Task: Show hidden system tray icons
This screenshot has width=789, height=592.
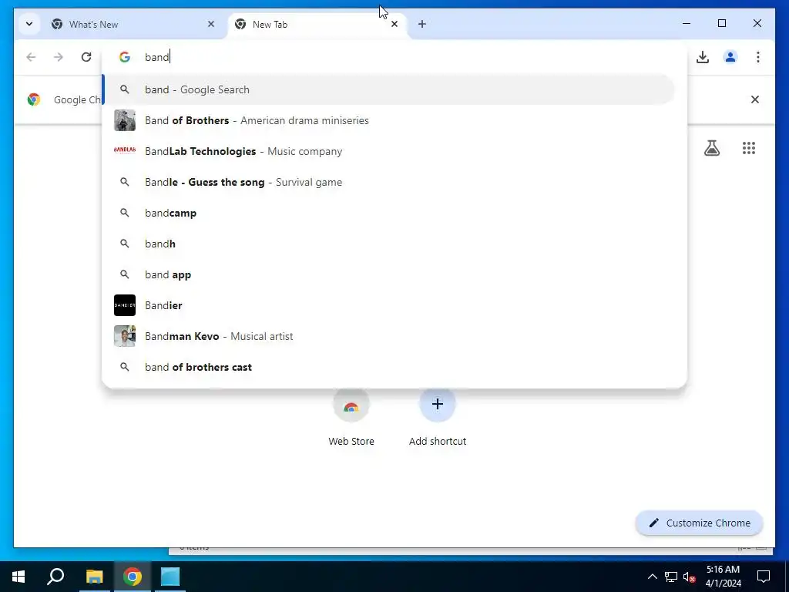Action: pyautogui.click(x=652, y=577)
